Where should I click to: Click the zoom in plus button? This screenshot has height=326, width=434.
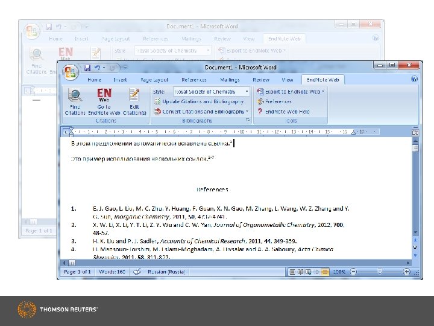click(406, 272)
